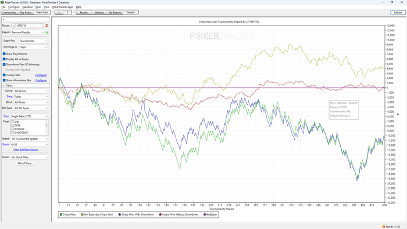Collapse the left sidebar with the arrow

[3, 19]
